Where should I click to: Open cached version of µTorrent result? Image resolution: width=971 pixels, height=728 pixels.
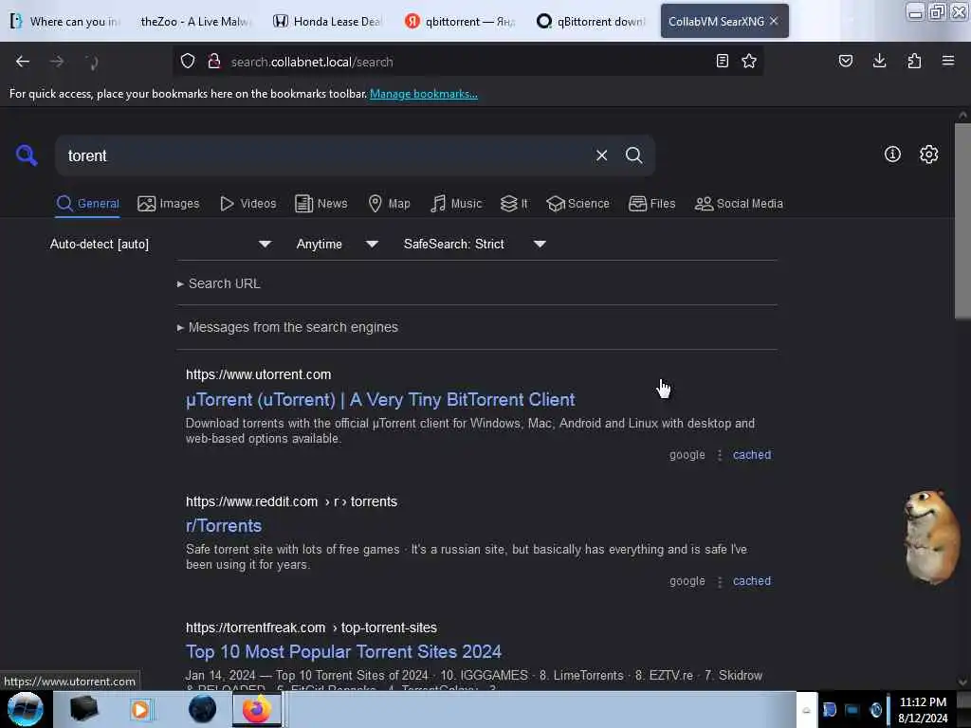point(752,454)
